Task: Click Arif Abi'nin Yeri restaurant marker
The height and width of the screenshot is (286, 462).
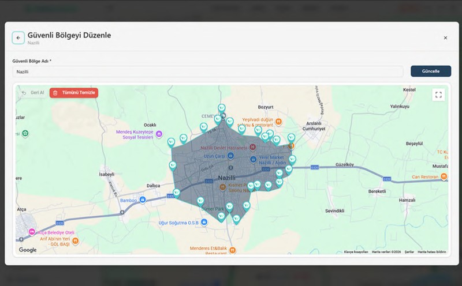Action: click(76, 241)
